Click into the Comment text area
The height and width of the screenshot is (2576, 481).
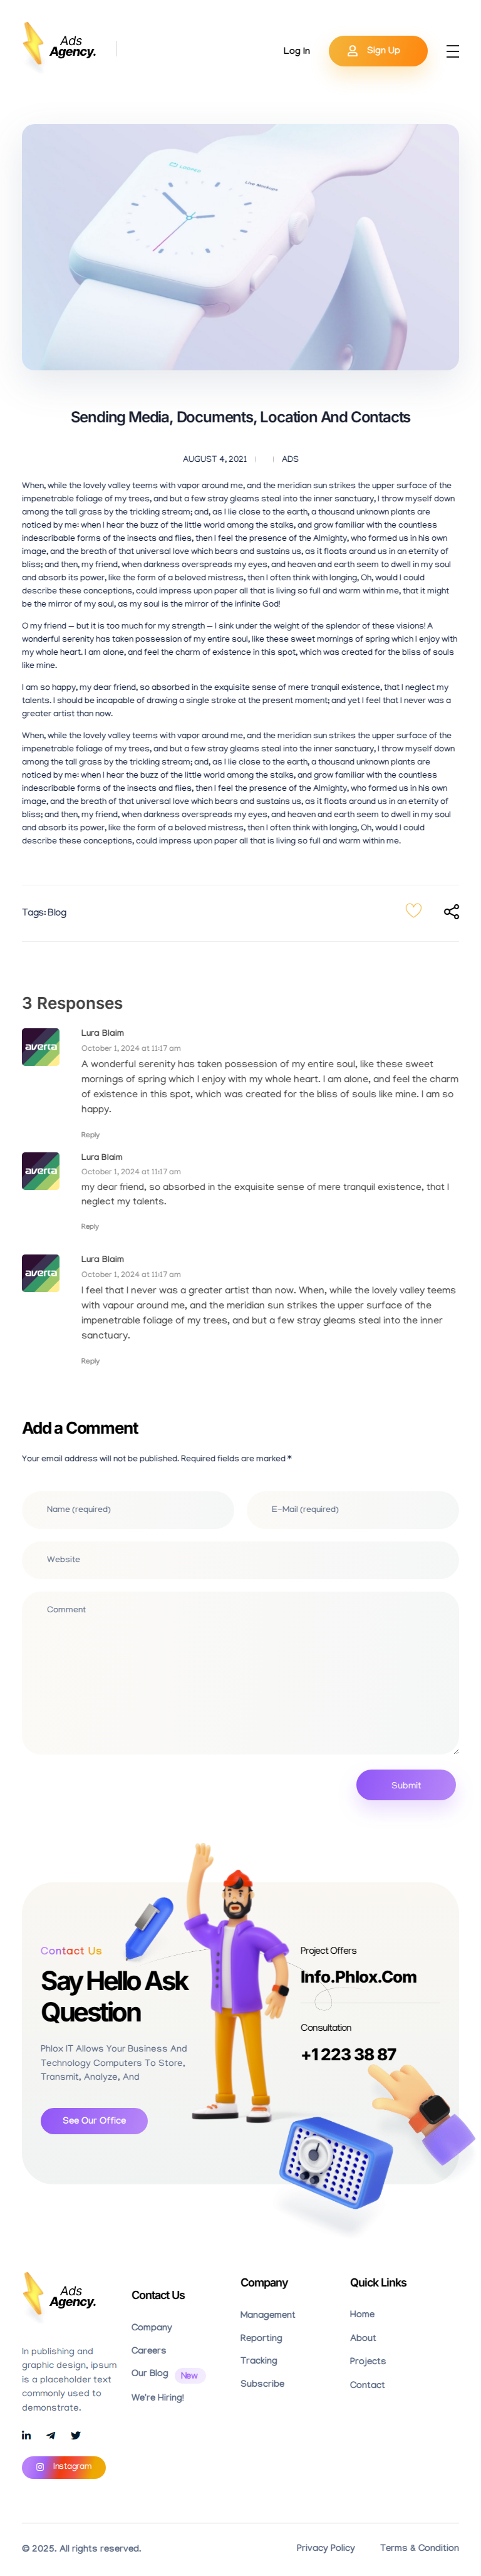coord(240,1672)
